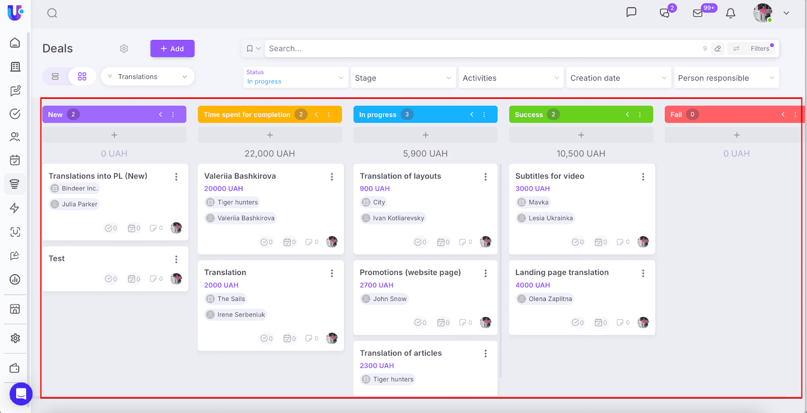The height and width of the screenshot is (413, 807).
Task: Click the Add deal button
Action: [x=172, y=48]
